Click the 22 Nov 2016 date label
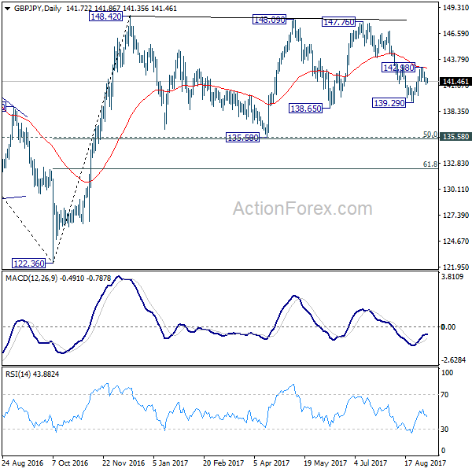 [x=124, y=463]
